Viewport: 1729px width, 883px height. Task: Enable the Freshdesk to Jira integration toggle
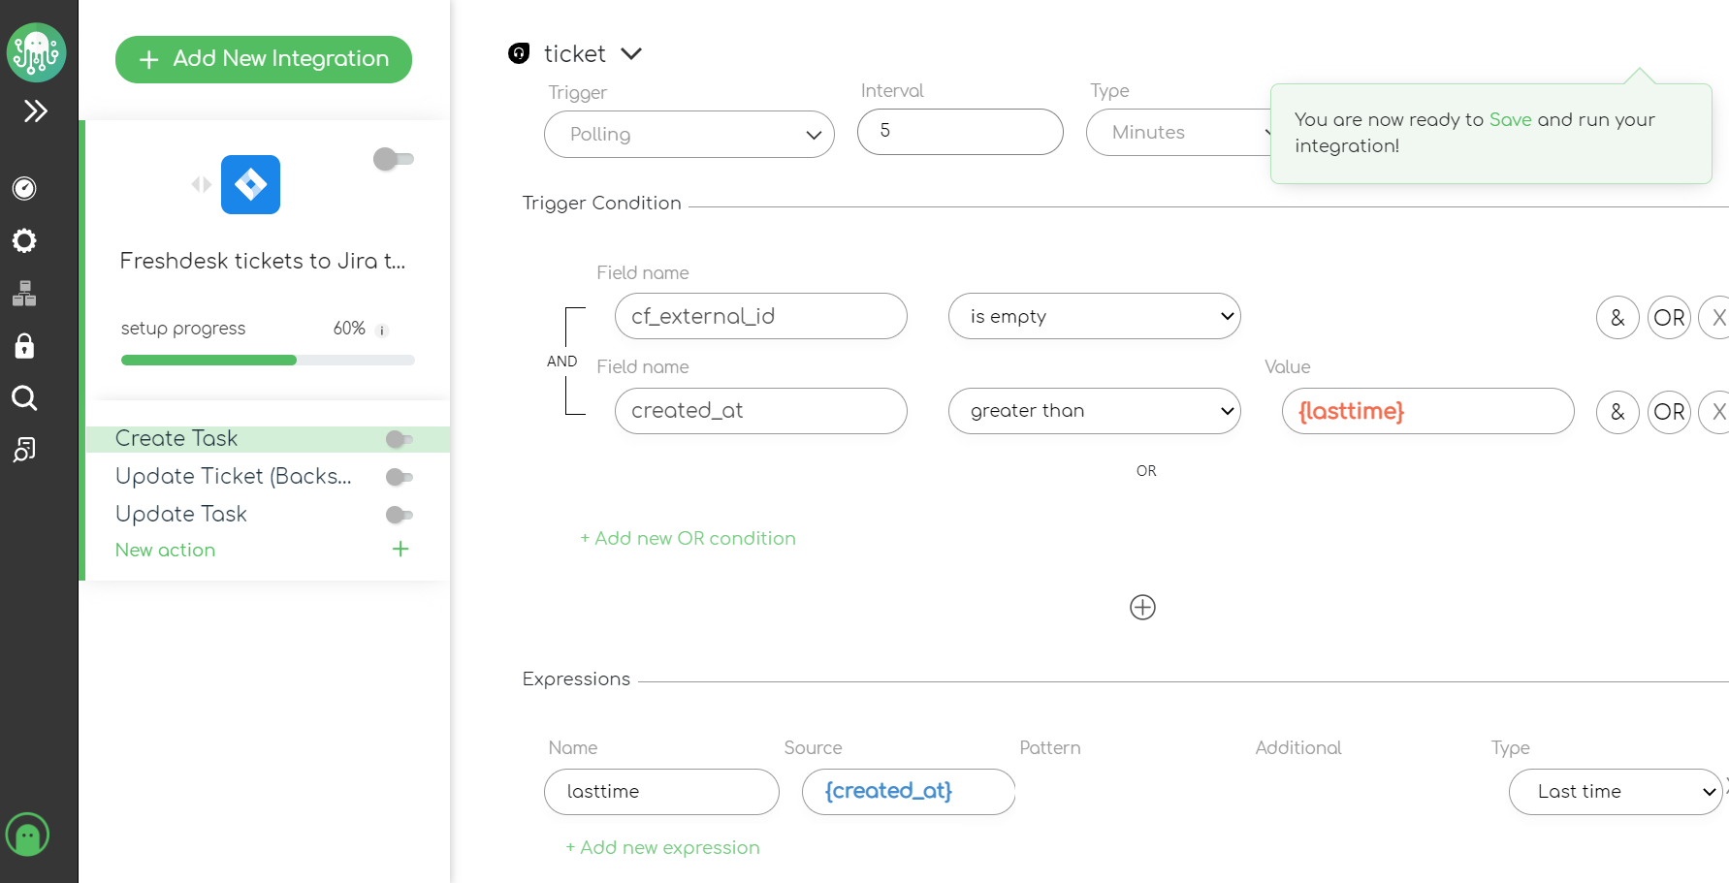tap(393, 159)
